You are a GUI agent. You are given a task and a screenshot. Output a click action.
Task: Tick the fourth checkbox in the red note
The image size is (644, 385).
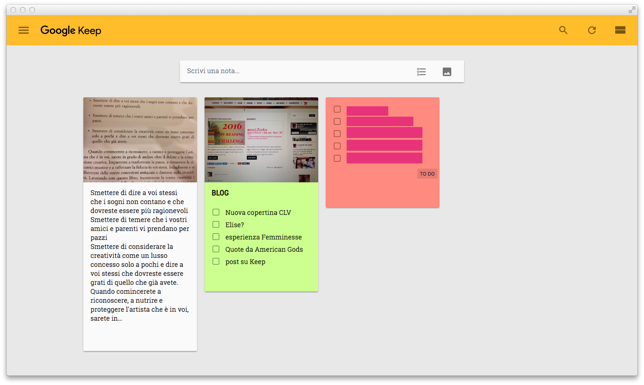337,146
